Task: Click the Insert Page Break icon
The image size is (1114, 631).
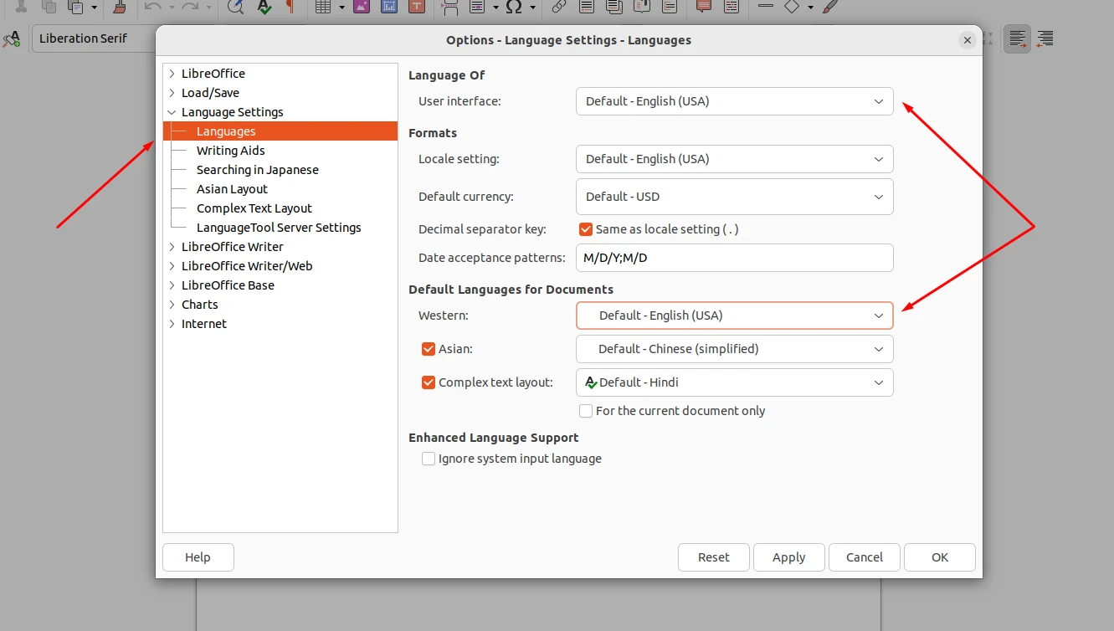Action: point(450,7)
